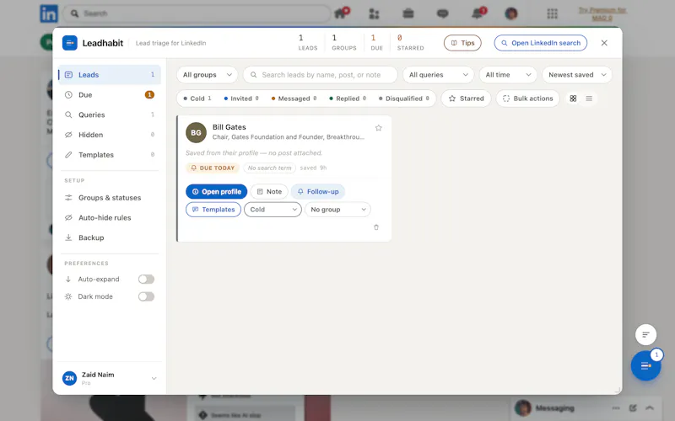This screenshot has width=675, height=421.
Task: Click the No search term tag
Action: click(x=269, y=168)
